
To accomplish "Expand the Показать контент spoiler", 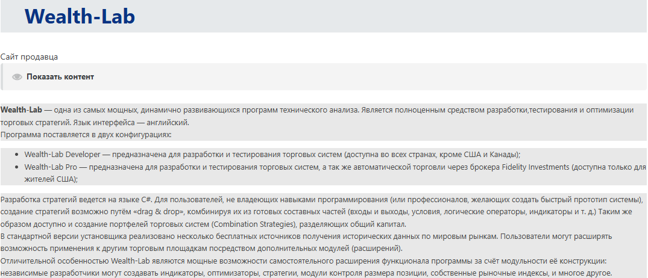I will pos(60,77).
